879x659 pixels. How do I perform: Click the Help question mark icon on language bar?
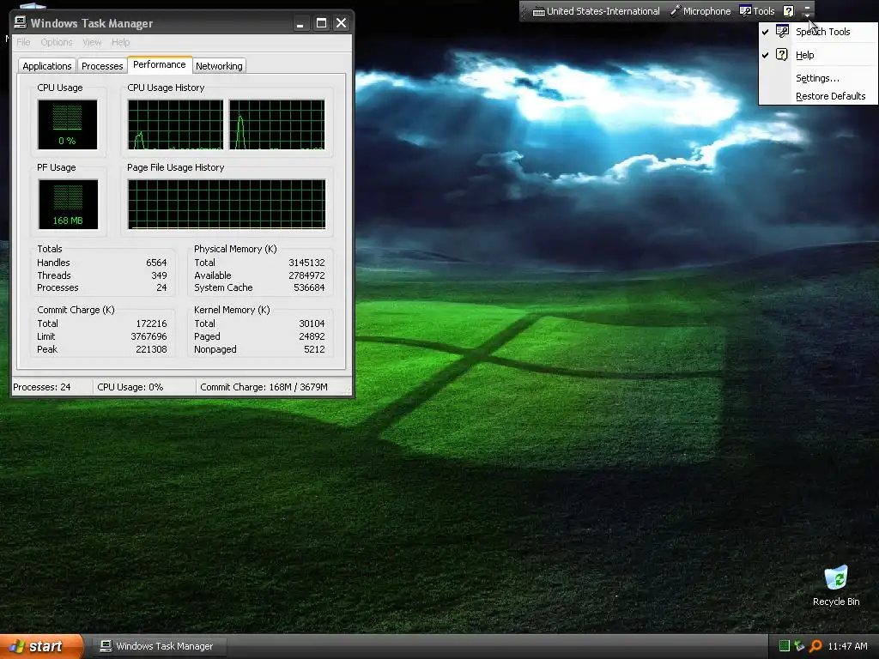788,10
